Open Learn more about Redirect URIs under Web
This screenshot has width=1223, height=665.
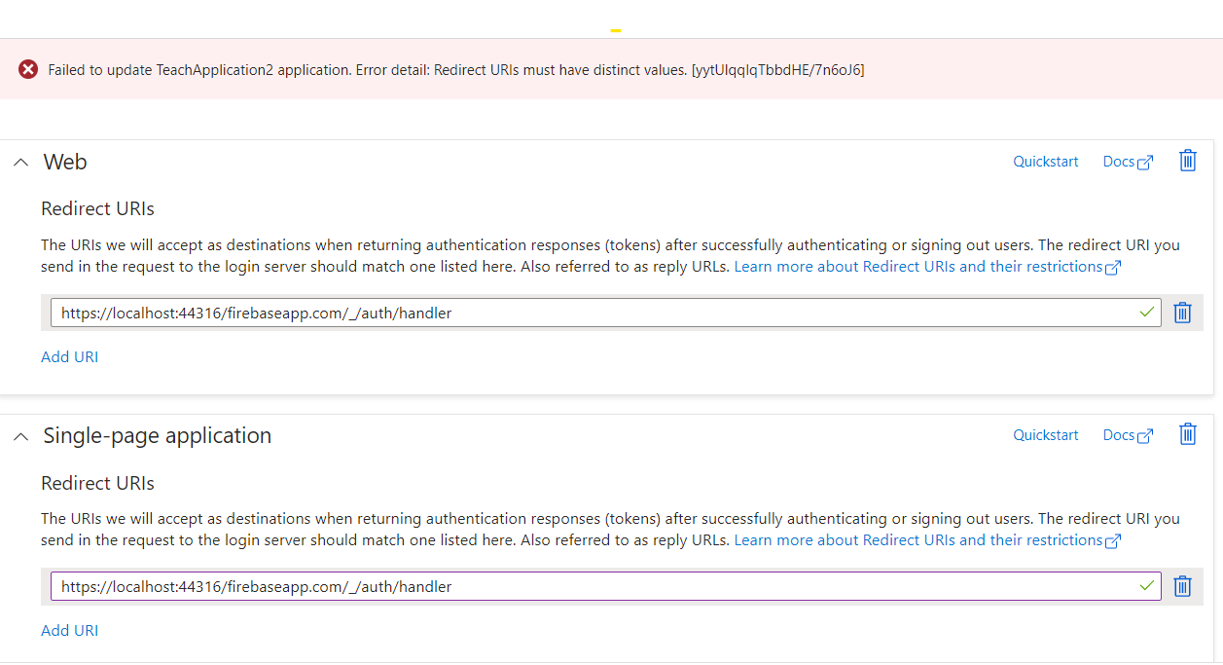pyautogui.click(x=920, y=266)
